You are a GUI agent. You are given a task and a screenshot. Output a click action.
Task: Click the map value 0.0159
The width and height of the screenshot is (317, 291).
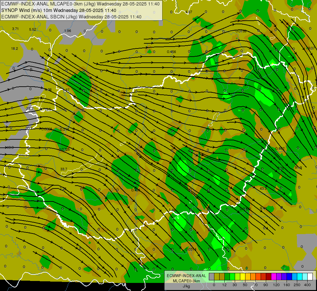(x=241, y=31)
